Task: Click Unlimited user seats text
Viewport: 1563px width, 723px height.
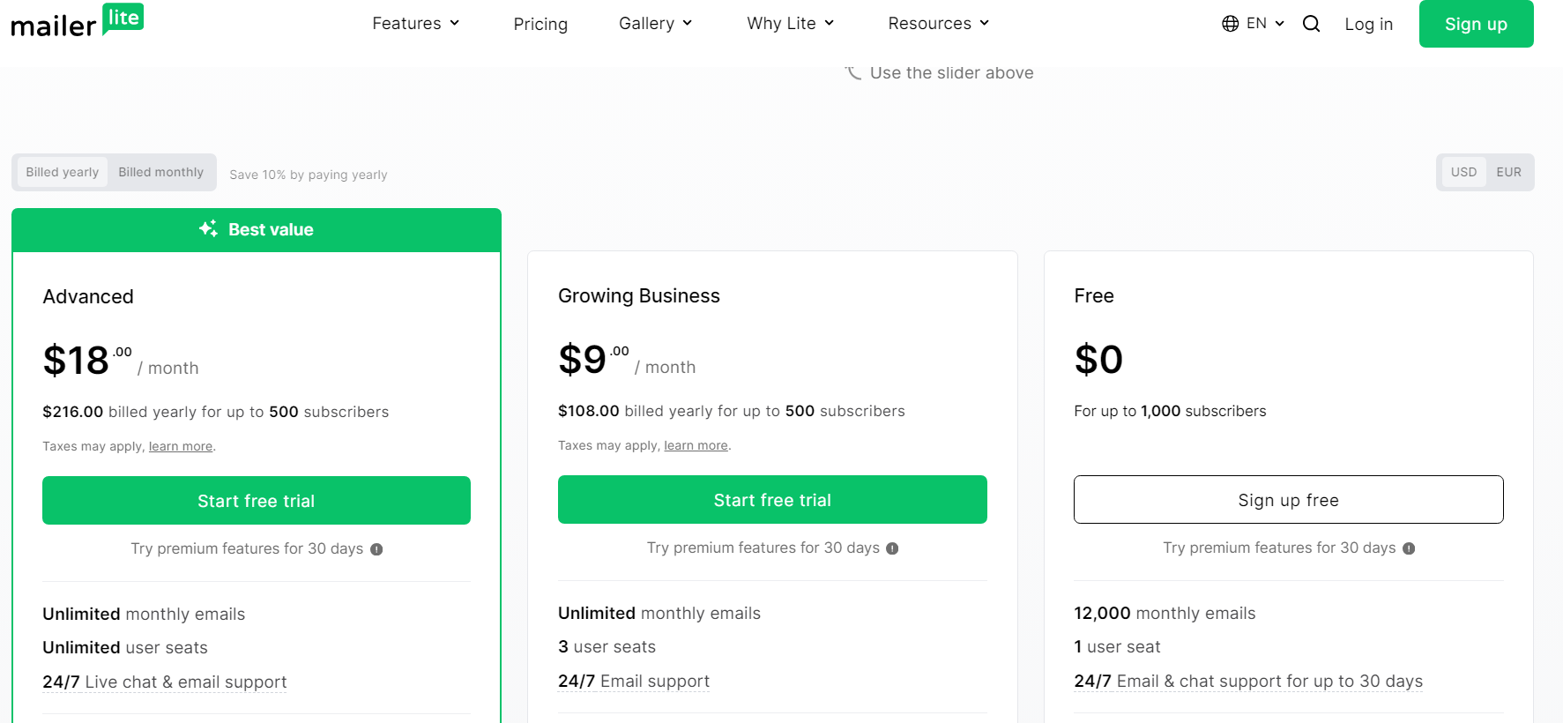Action: pyautogui.click(x=125, y=647)
